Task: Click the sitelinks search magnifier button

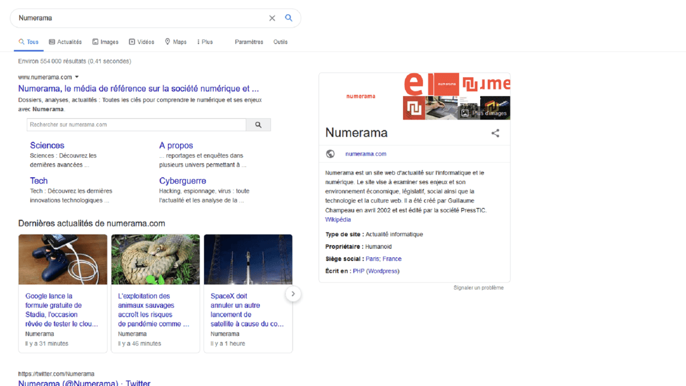Action: [x=258, y=125]
